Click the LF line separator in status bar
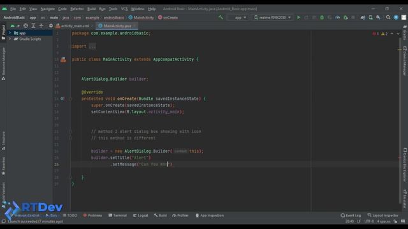The width and height of the screenshot is (408, 229). pyautogui.click(x=359, y=221)
